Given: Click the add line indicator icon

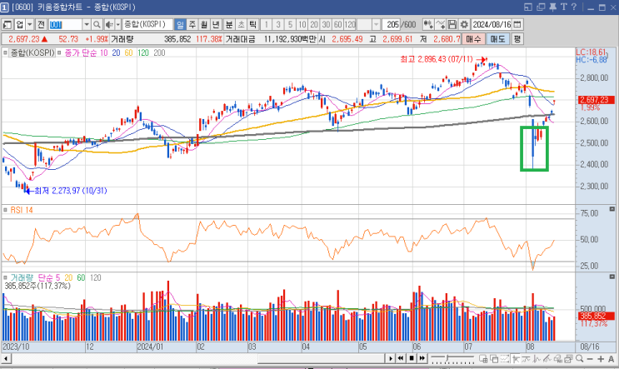Looking at the screenshot, I should coord(440,24).
